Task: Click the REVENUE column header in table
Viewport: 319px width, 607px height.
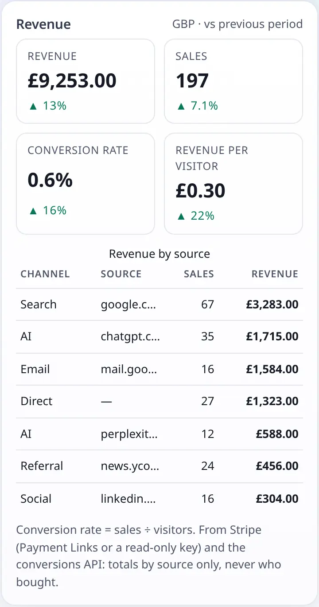Action: [275, 274]
